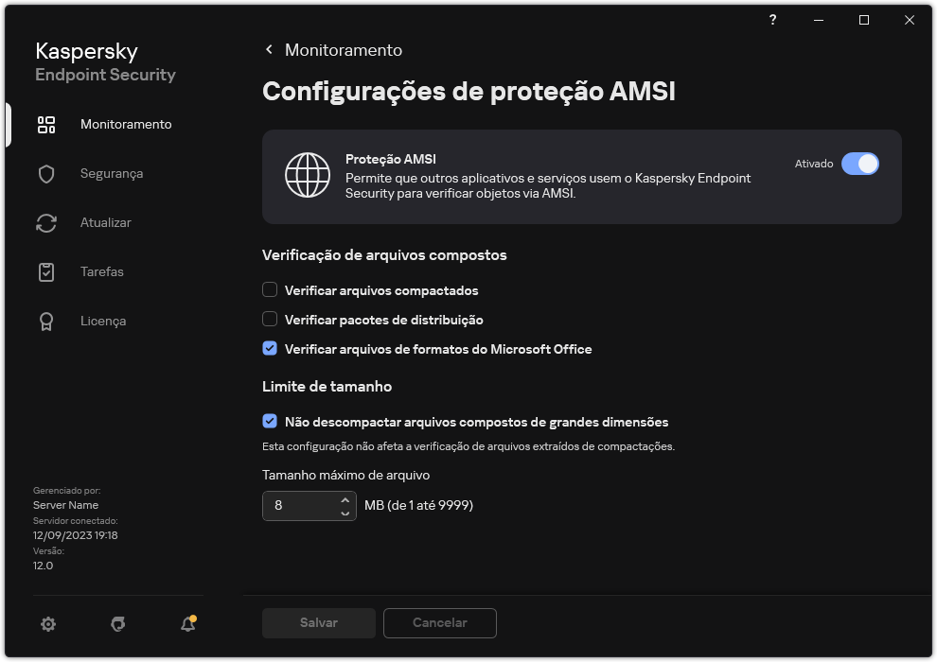
Task: Click the Licença key icon
Action: tap(46, 321)
